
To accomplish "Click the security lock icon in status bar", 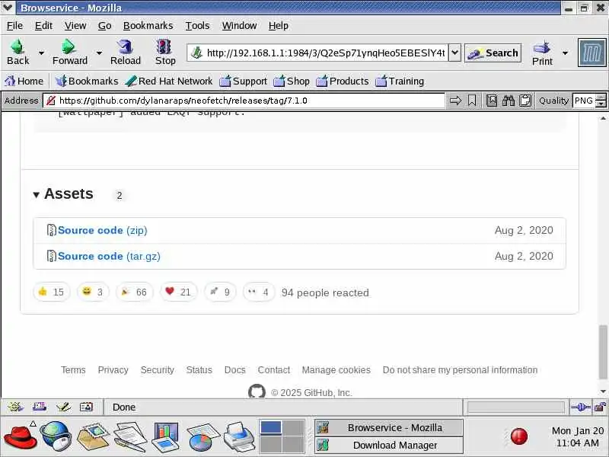I will click(x=600, y=407).
